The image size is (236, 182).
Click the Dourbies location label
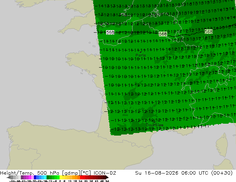click(154, 125)
